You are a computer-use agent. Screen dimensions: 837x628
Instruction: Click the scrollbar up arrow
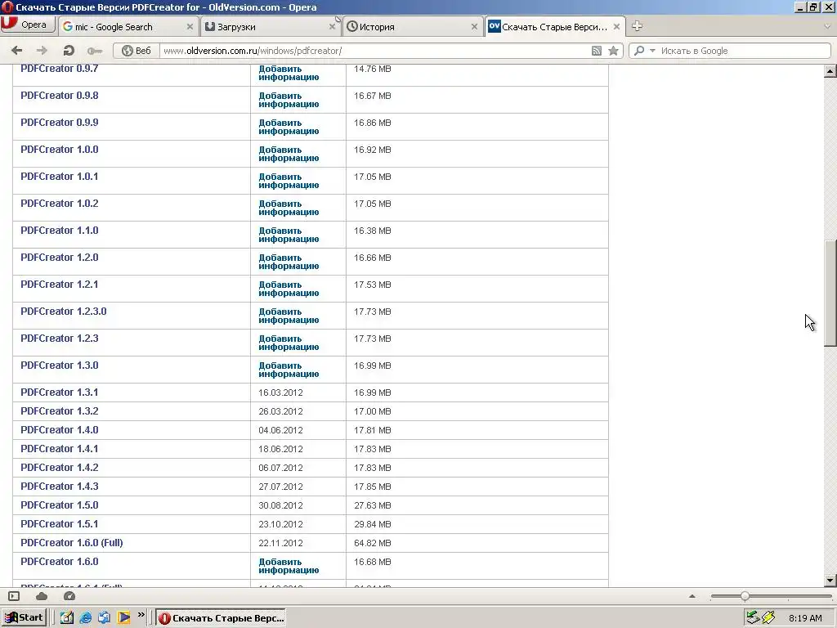click(830, 70)
